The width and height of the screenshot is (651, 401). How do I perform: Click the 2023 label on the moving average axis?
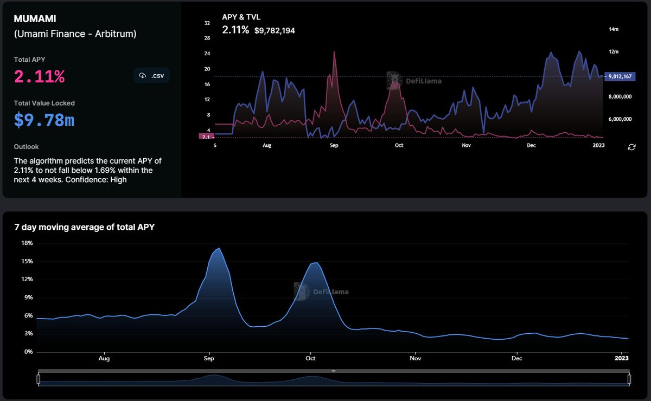[622, 358]
